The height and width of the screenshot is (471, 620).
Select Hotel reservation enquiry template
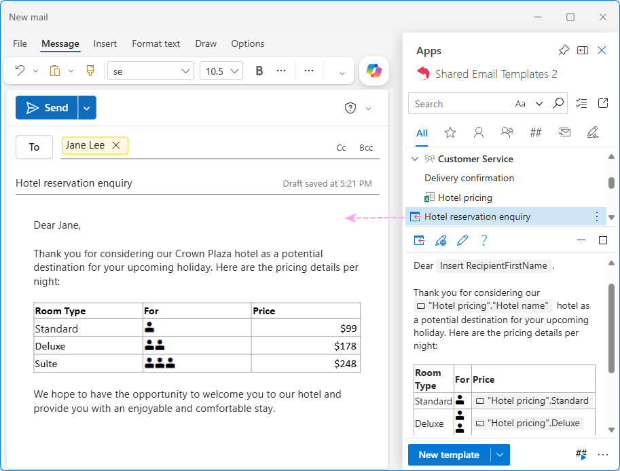[506, 216]
